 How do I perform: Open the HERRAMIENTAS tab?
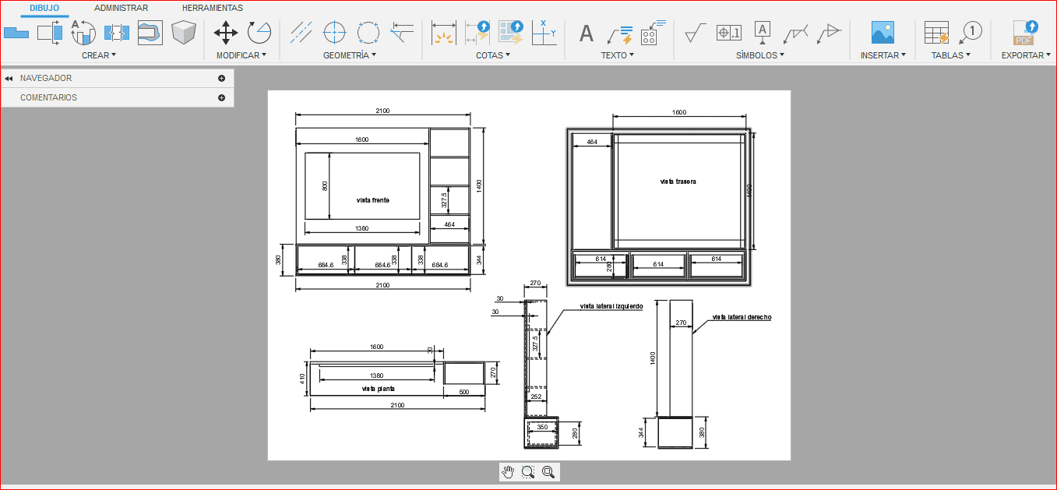tap(212, 8)
